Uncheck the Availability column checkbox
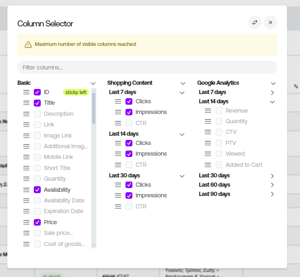300x277 pixels. click(x=37, y=189)
